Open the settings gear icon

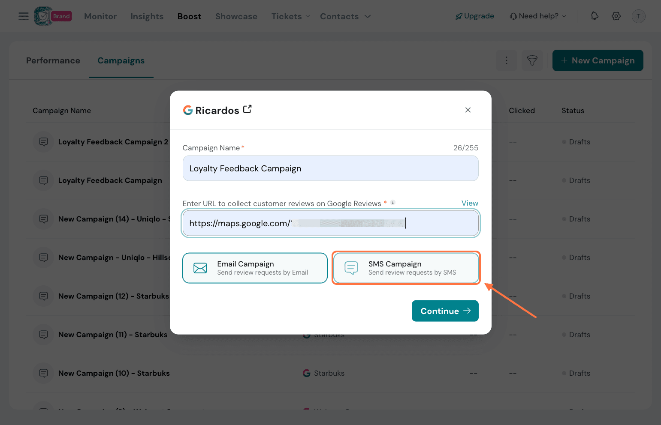click(616, 16)
